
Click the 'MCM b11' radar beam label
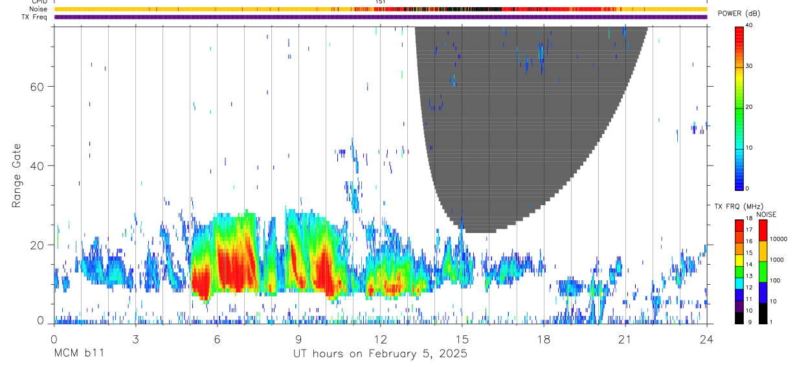tap(78, 354)
